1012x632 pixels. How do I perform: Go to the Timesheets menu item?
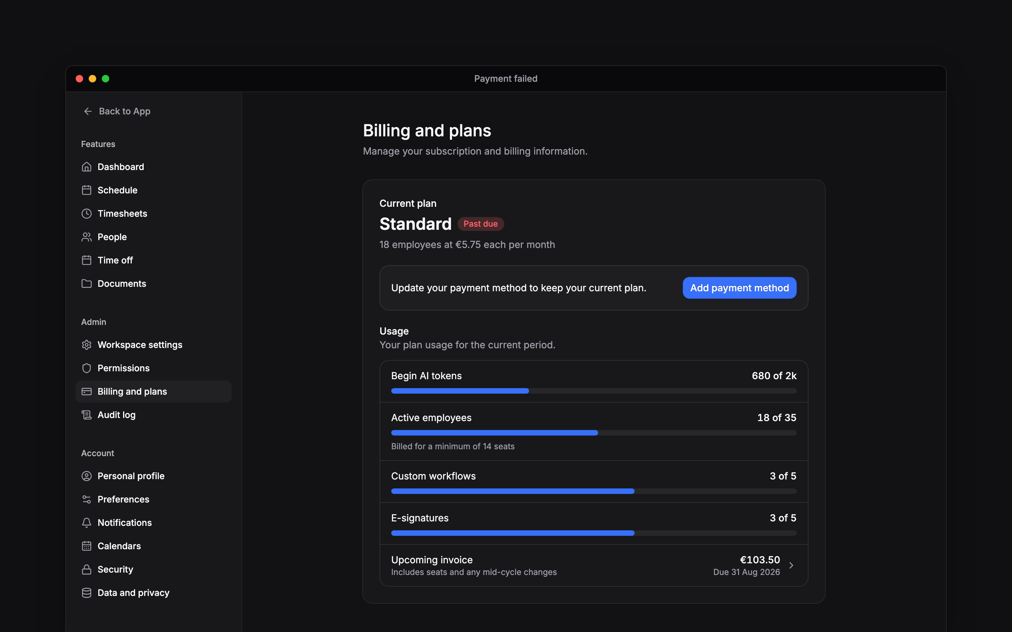click(153, 214)
